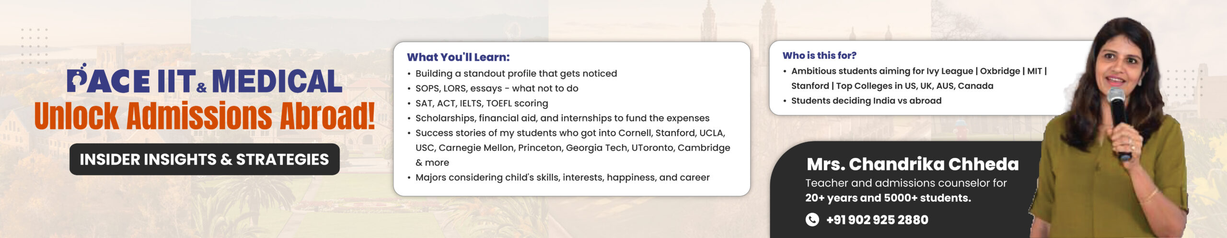The height and width of the screenshot is (238, 1227).
Task: Click the Mrs. Chandrika Chheda name
Action: click(x=913, y=164)
